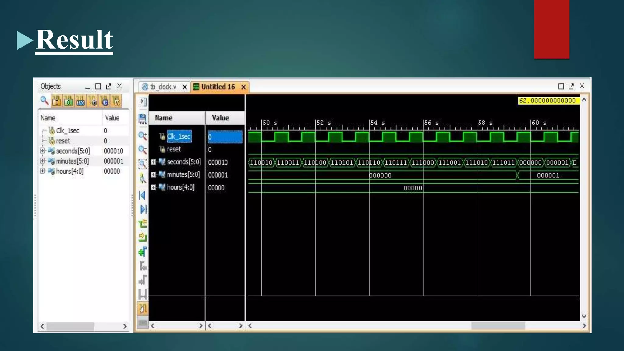Screen dimensions: 624x351
Task: Select hours[4:0] in the Objects panel
Action: tap(69, 171)
